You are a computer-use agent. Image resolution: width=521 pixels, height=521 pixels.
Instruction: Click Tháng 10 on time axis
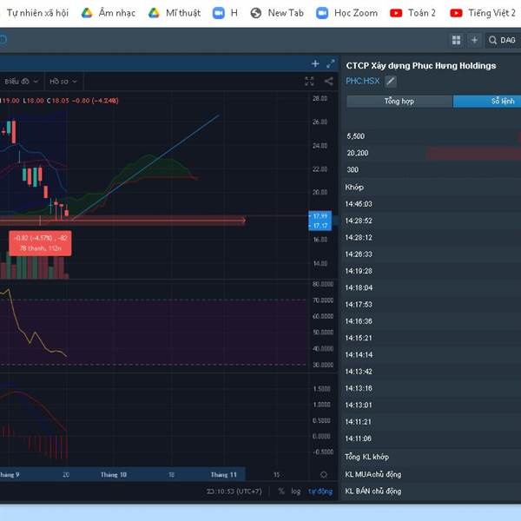click(114, 475)
